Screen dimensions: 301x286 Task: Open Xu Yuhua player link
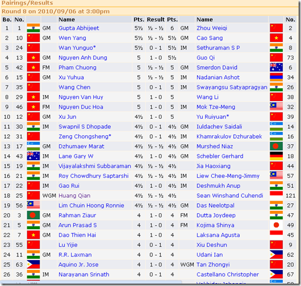(x=71, y=77)
